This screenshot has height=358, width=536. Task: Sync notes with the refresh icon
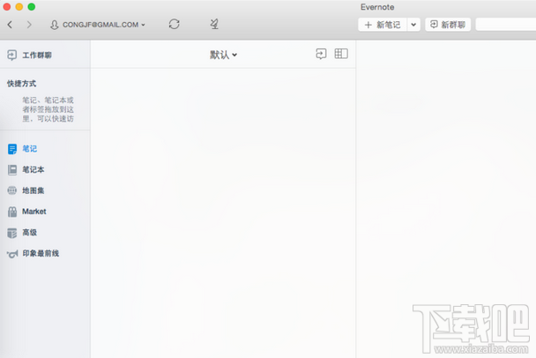pos(174,24)
